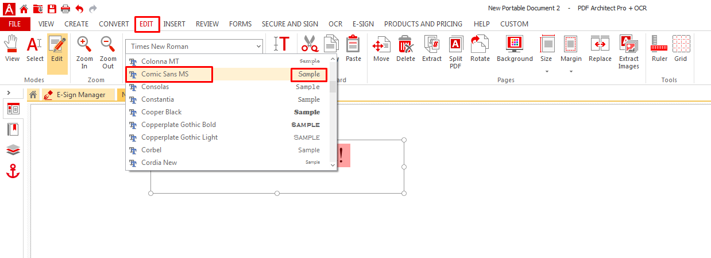Screen dimensions: 711x258
Task: Open the Size dropdown in Pages group
Action: click(546, 55)
